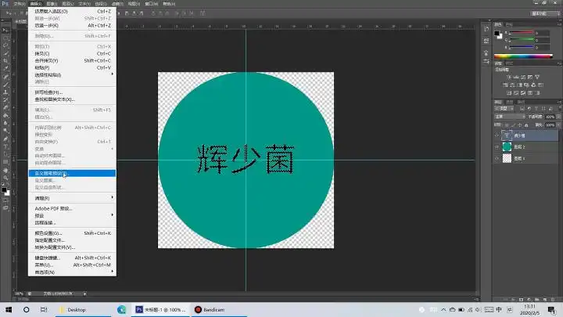Screen dimensions: 563x317
Task: Click the Photoshop 未标题-1 taskbar button
Action: 160,309
